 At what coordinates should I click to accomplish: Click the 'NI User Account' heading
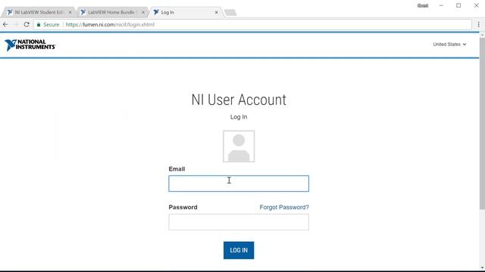click(239, 100)
